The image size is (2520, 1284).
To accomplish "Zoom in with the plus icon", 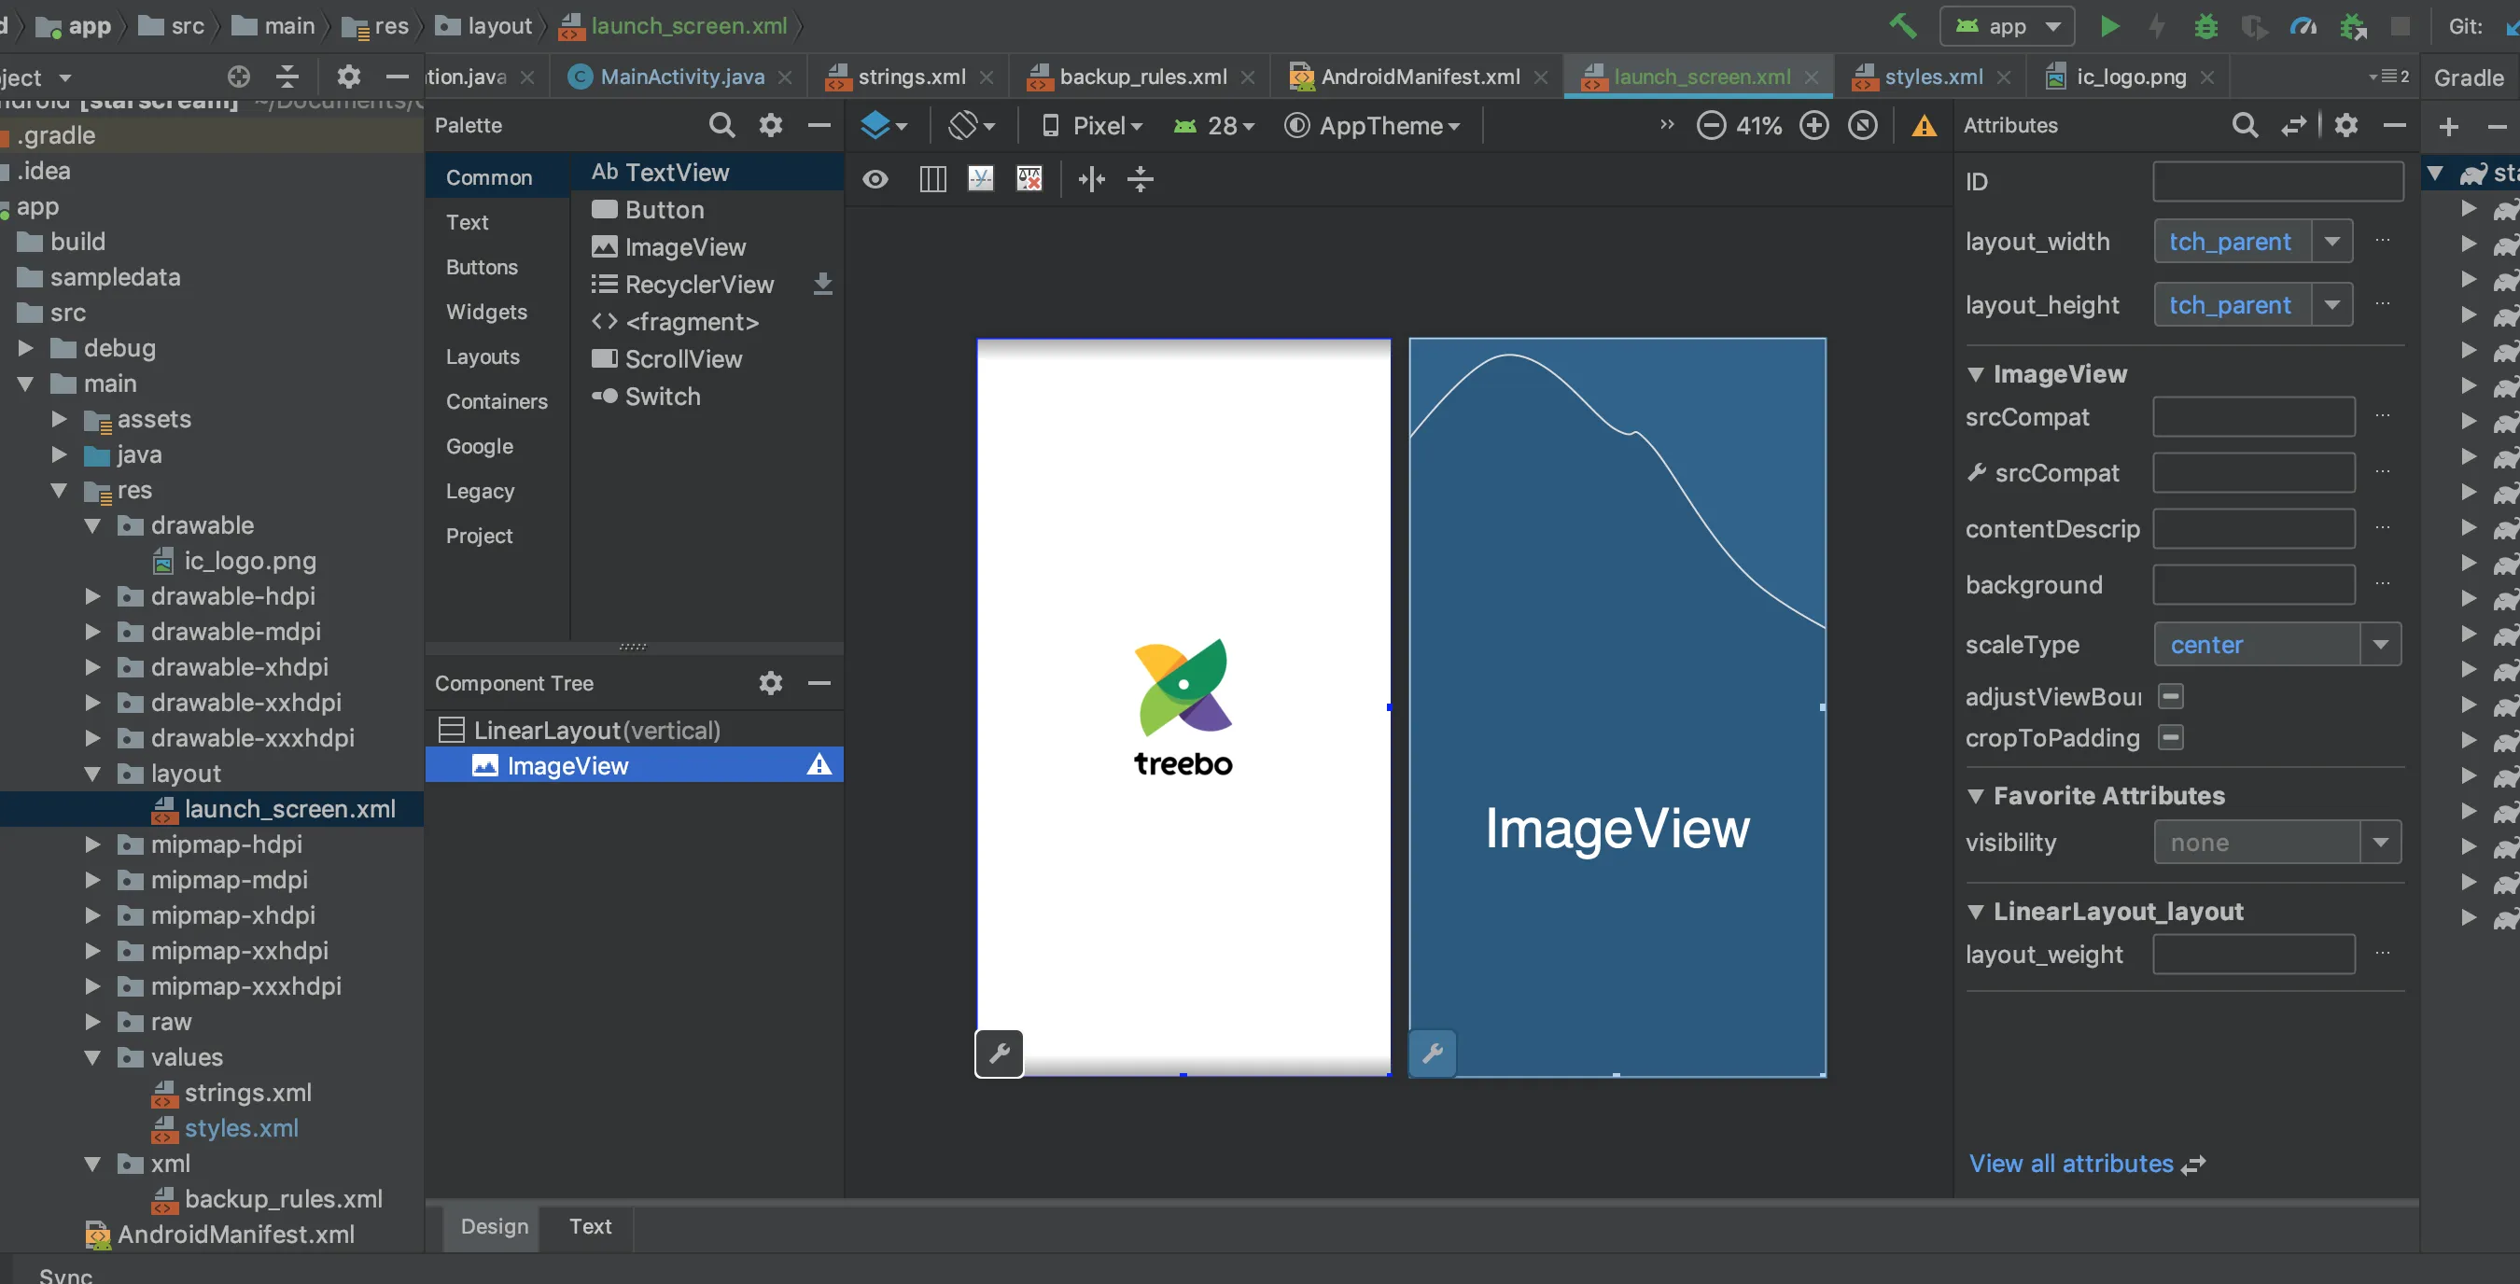I will [1813, 126].
